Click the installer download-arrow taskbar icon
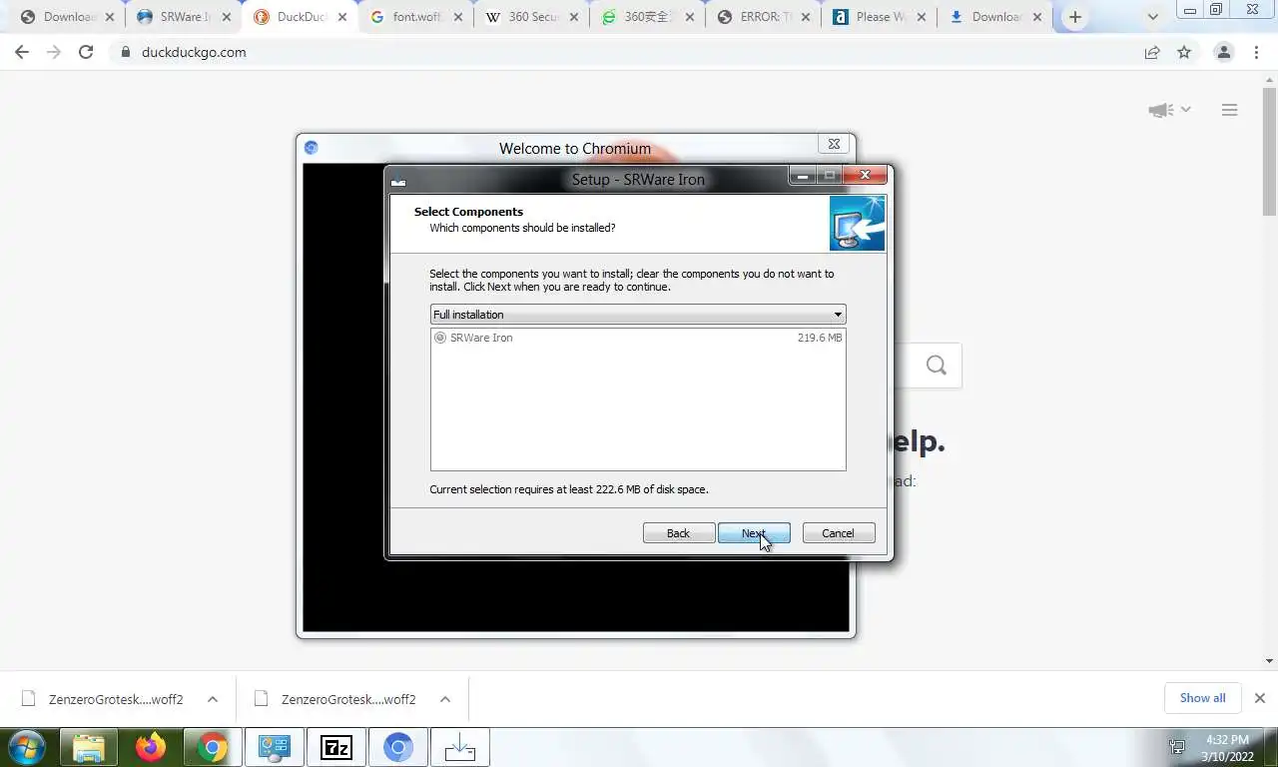Image resolution: width=1278 pixels, height=767 pixels. coord(460,747)
